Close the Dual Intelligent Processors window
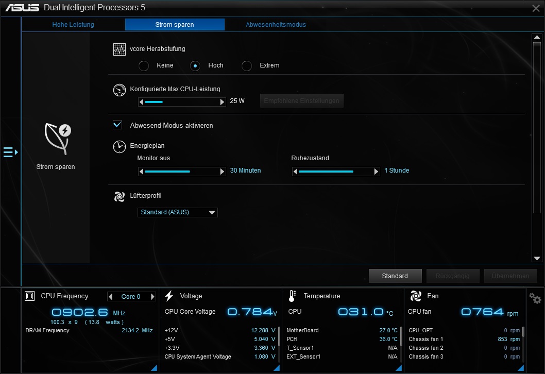Screen dimensions: 545x374 point(536,8)
